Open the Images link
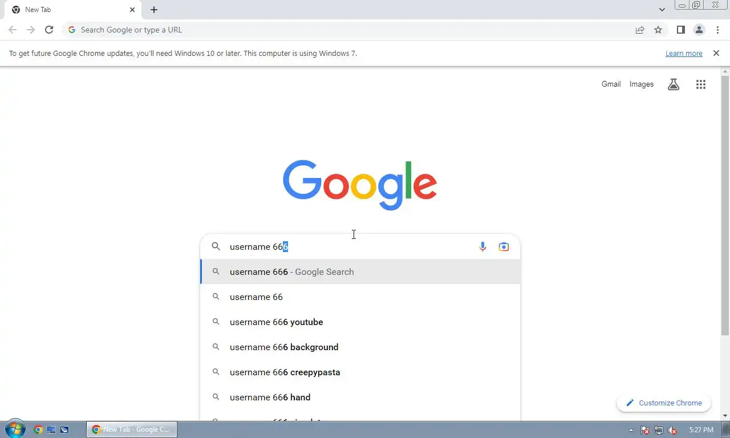The height and width of the screenshot is (438, 730). pos(642,84)
